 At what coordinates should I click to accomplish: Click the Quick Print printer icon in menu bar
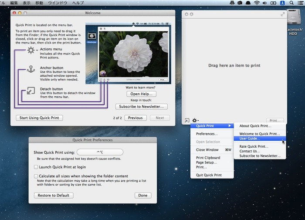coord(232,3)
